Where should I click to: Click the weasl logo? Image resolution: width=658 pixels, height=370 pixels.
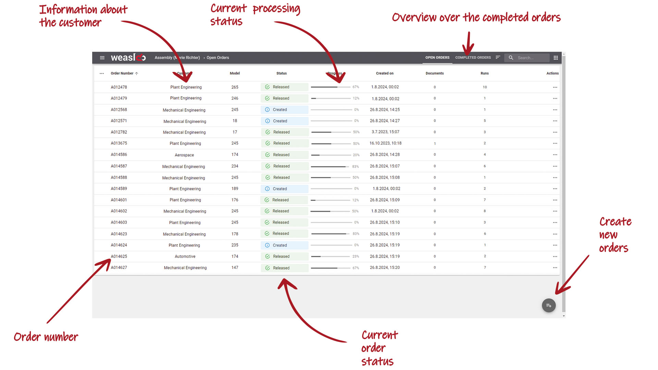(x=127, y=57)
